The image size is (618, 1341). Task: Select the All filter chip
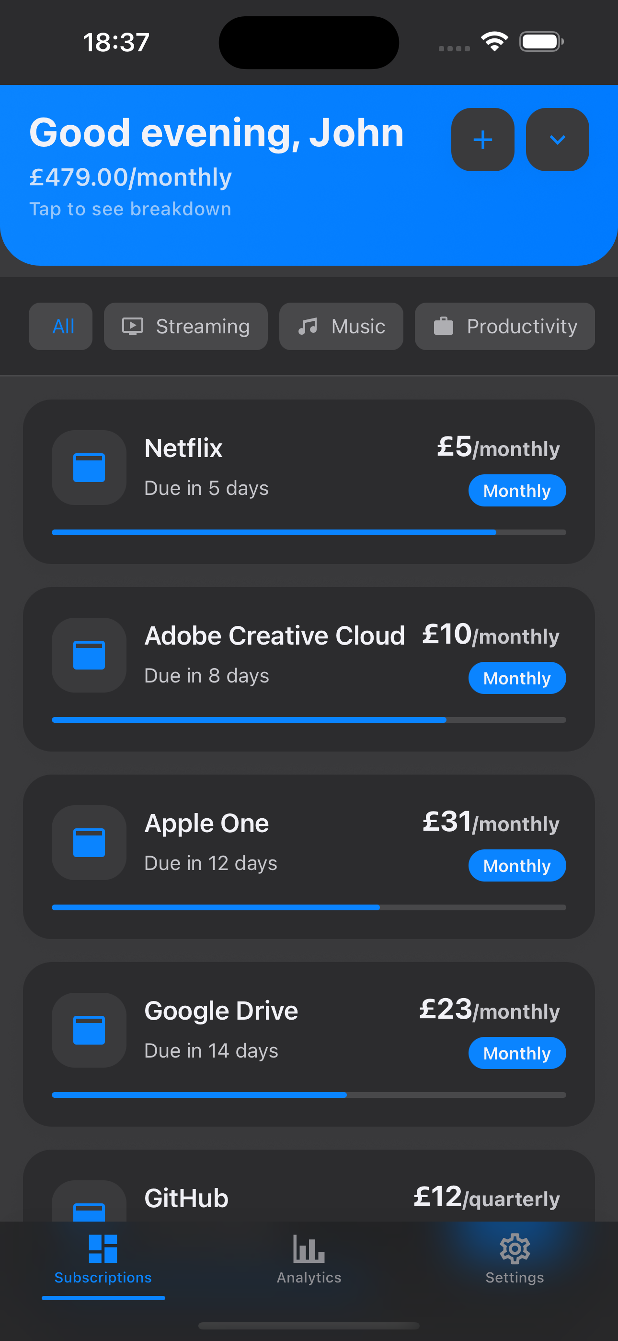coord(61,327)
